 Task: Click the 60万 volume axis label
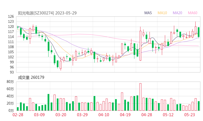point(10,89)
